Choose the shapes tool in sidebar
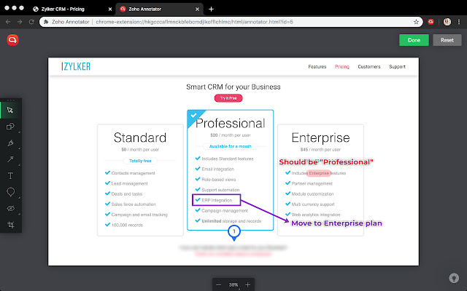467x291 pixels. tap(10, 127)
